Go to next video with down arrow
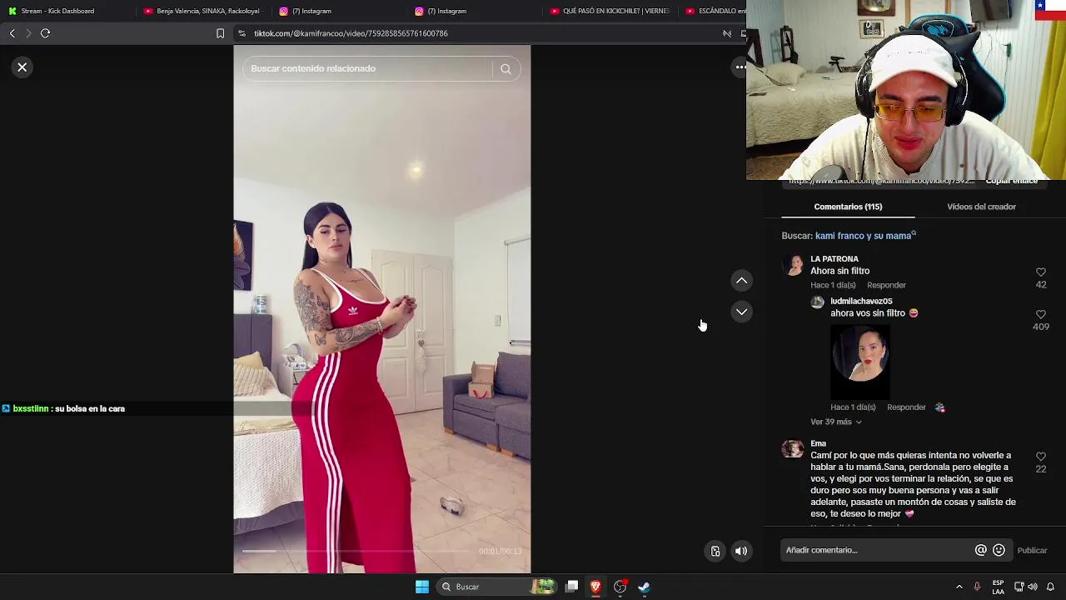 click(741, 312)
